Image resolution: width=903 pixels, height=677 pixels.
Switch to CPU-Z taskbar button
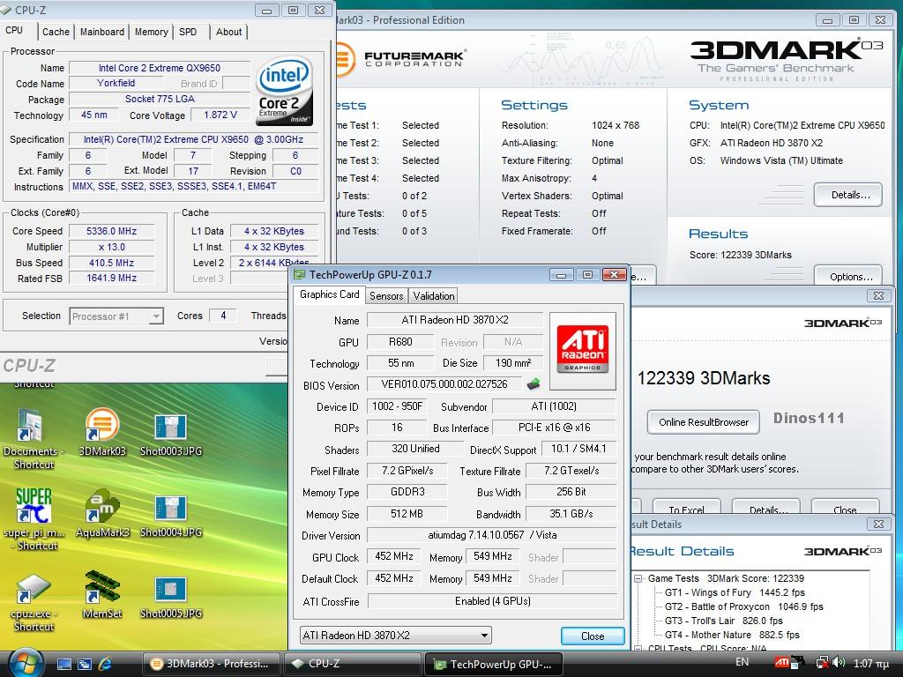[x=351, y=664]
